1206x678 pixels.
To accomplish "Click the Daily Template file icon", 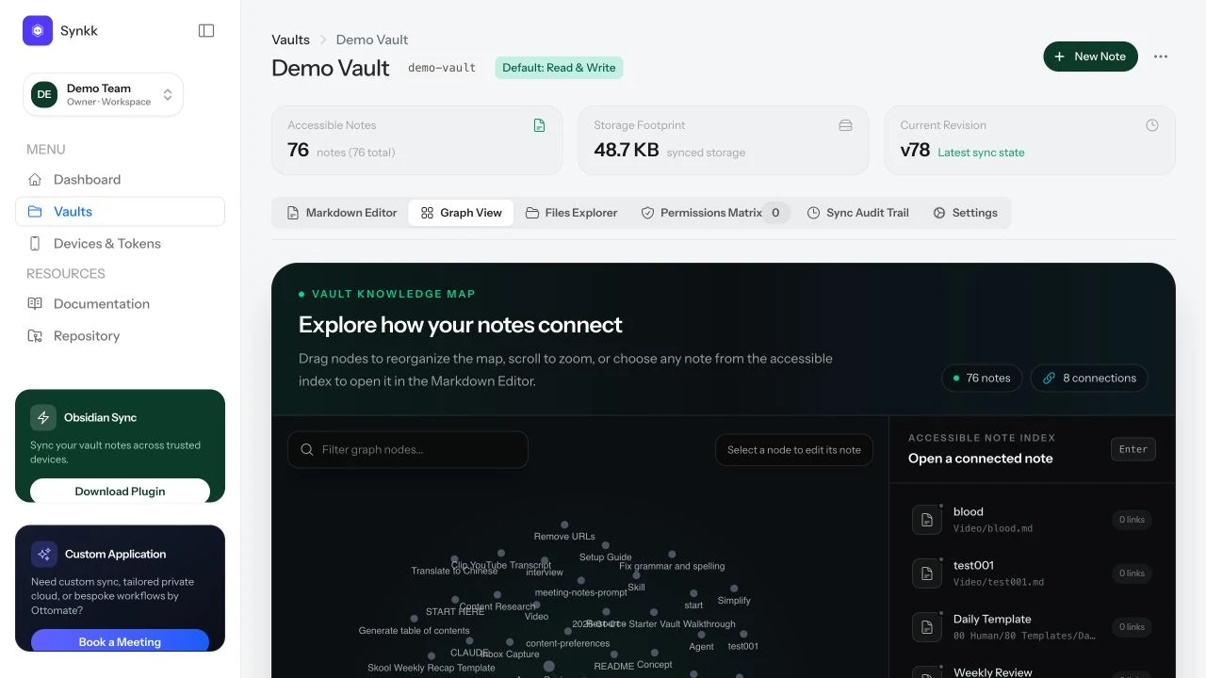I will click(x=927, y=627).
